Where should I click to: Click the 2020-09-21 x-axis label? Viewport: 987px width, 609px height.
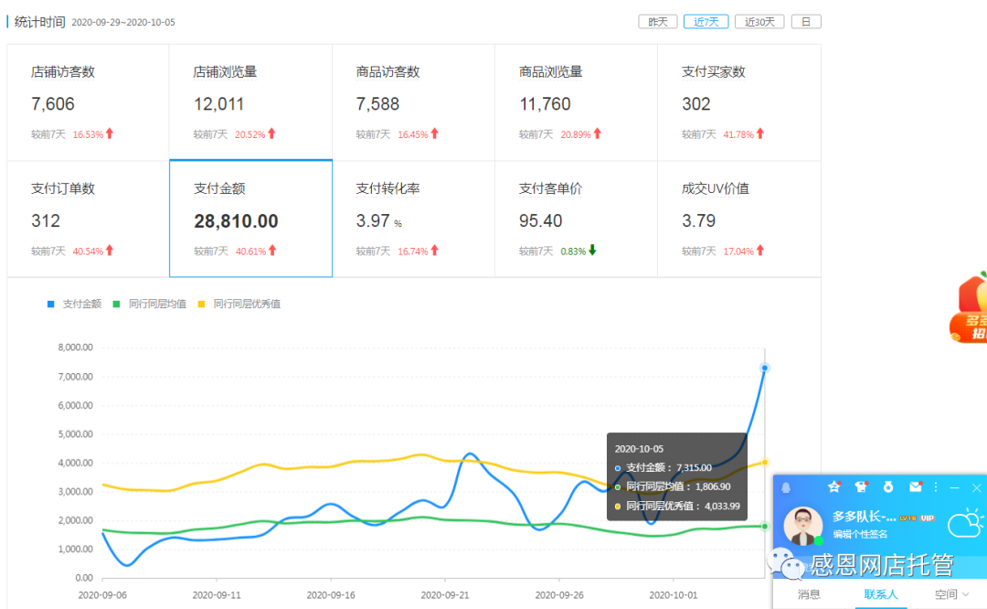[x=445, y=594]
